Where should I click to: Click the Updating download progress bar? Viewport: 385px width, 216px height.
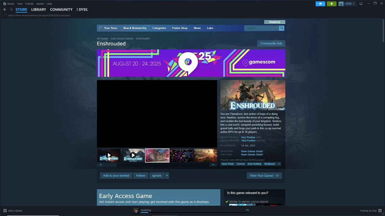tap(195, 212)
